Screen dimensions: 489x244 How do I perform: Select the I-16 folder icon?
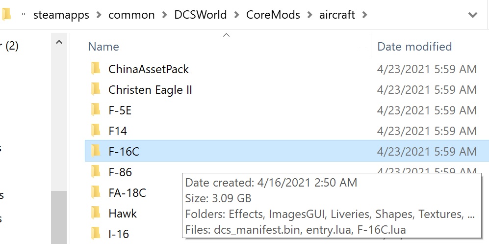[96, 233]
